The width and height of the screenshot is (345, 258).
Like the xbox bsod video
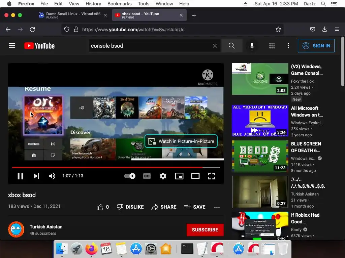pos(103,207)
